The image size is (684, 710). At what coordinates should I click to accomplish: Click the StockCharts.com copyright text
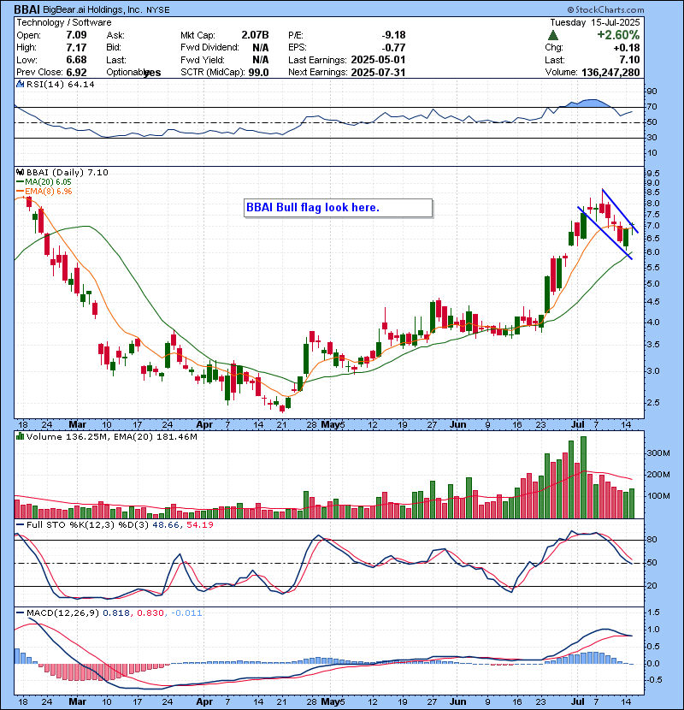[x=605, y=10]
